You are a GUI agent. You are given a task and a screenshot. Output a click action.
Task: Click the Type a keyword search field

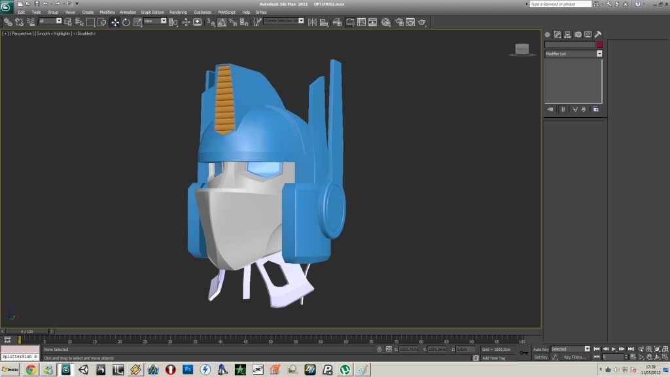pyautogui.click(x=560, y=4)
